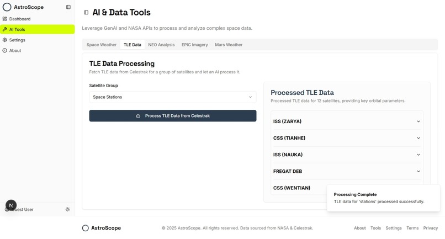
Task: Open AI Tools in the sidebar
Action: (x=38, y=29)
